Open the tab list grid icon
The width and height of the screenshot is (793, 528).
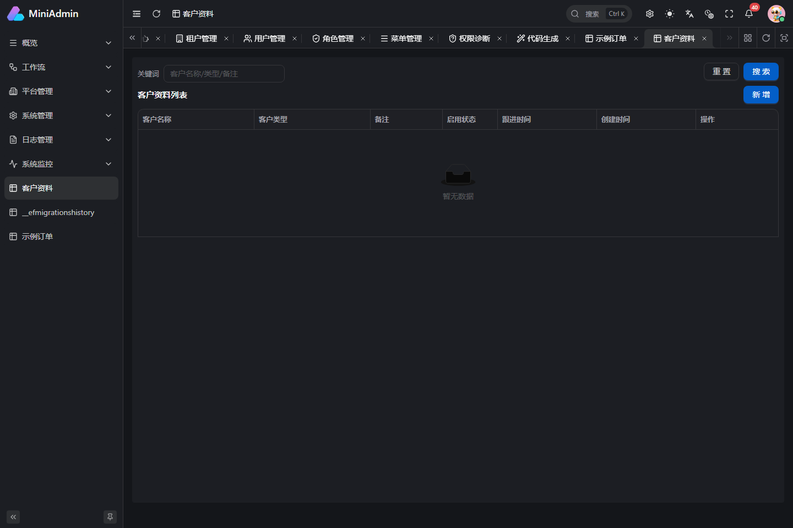point(748,38)
